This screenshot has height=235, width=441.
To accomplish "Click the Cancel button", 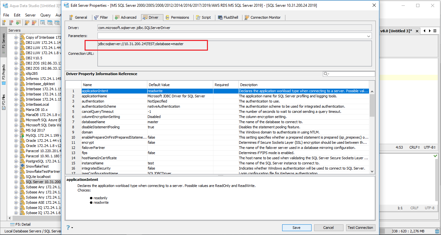I will [x=329, y=228].
